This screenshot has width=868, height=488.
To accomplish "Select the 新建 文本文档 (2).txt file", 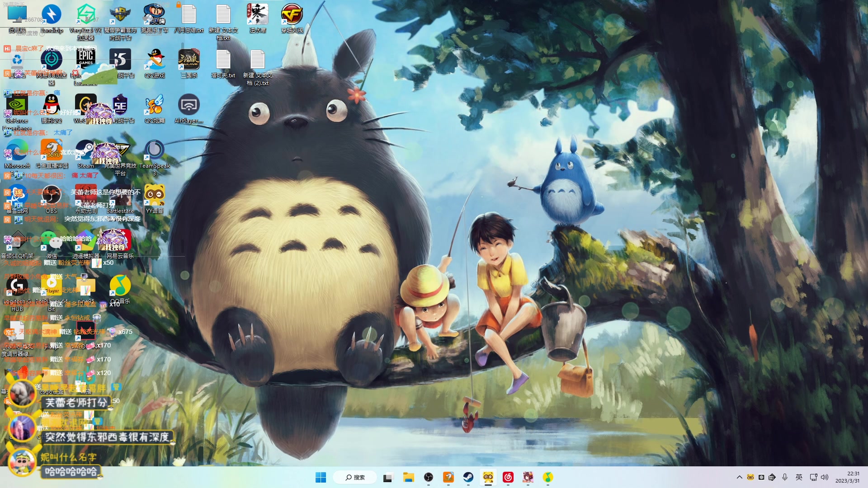I will [x=257, y=67].
